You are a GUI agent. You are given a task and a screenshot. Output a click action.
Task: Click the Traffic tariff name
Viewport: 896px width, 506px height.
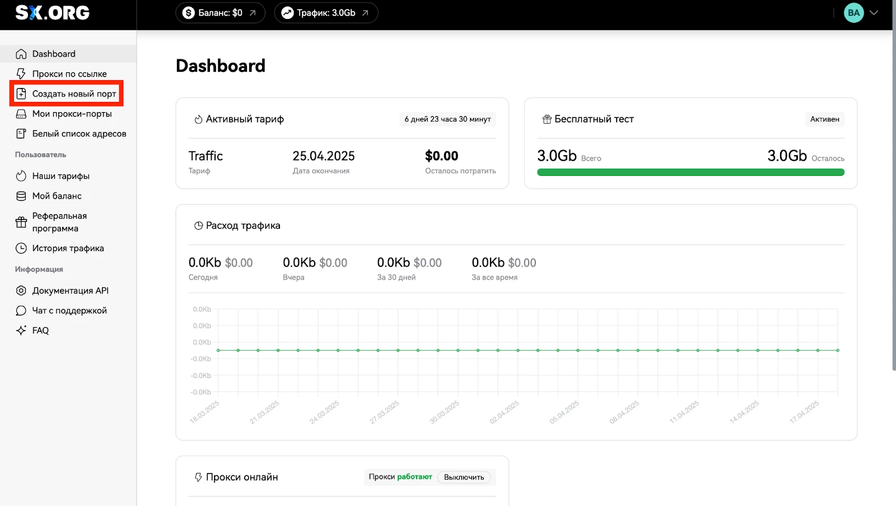click(206, 156)
